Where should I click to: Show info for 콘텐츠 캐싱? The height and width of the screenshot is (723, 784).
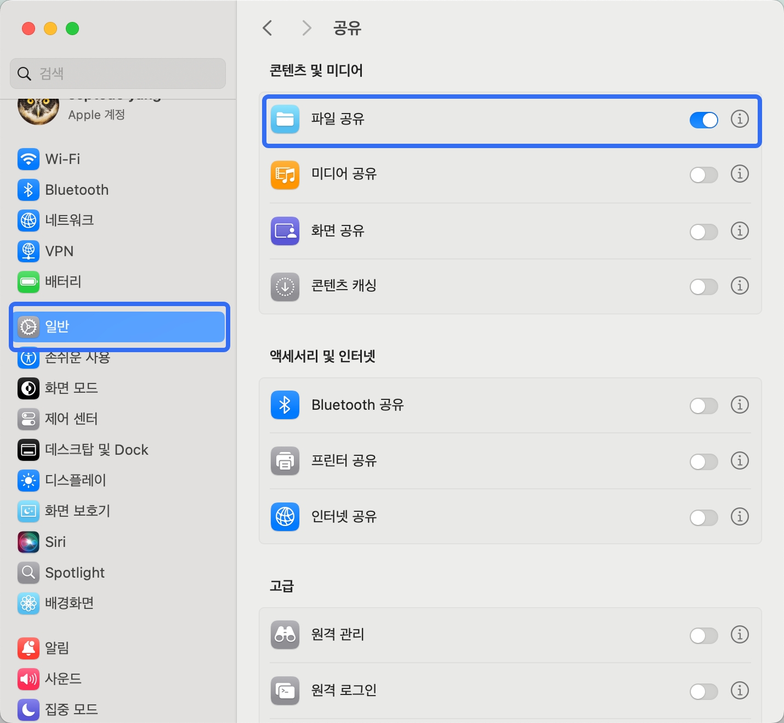(x=740, y=286)
